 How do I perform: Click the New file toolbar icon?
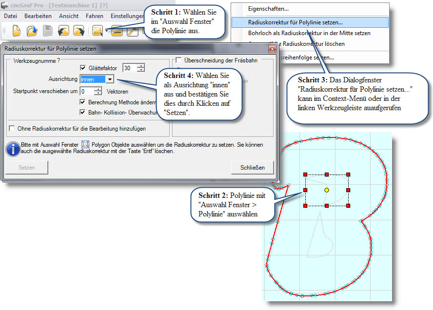pos(17,31)
